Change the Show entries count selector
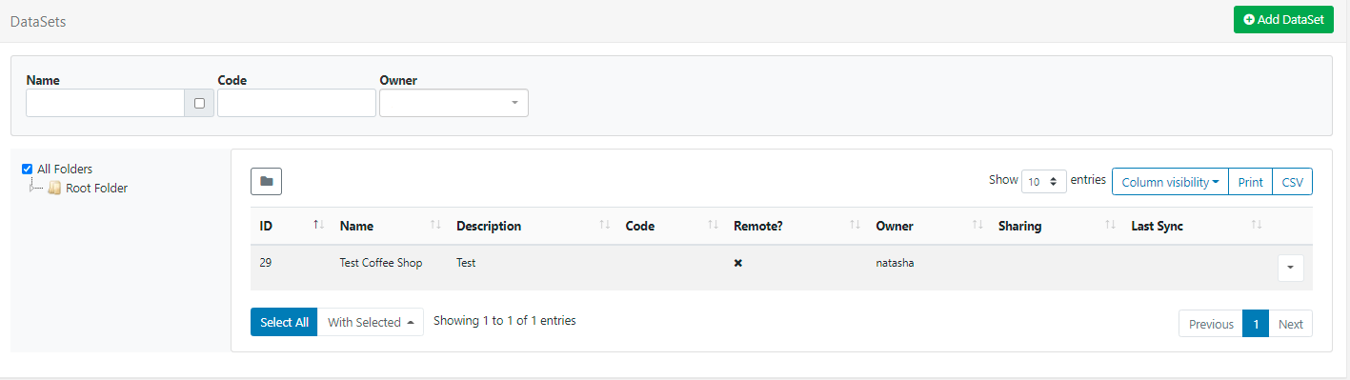The height and width of the screenshot is (380, 1350). point(1043,181)
